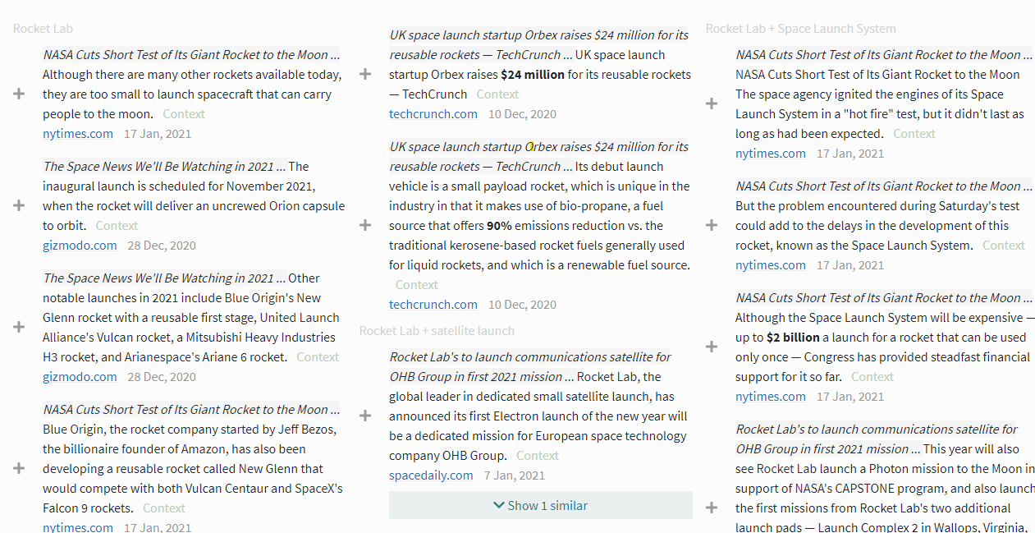Open Context for 'carry people to the moon' snippet
Image resolution: width=1035 pixels, height=533 pixels.
click(184, 114)
